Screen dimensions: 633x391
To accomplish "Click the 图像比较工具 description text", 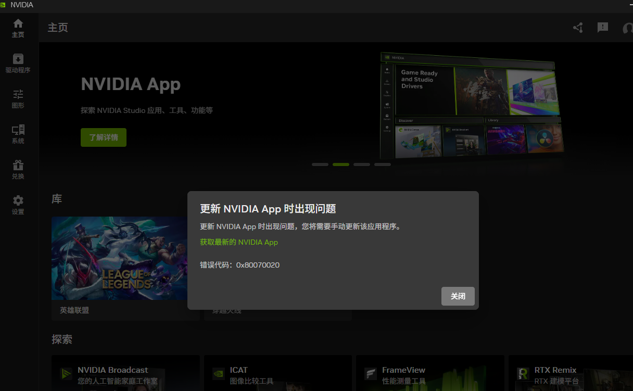I will coord(251,381).
